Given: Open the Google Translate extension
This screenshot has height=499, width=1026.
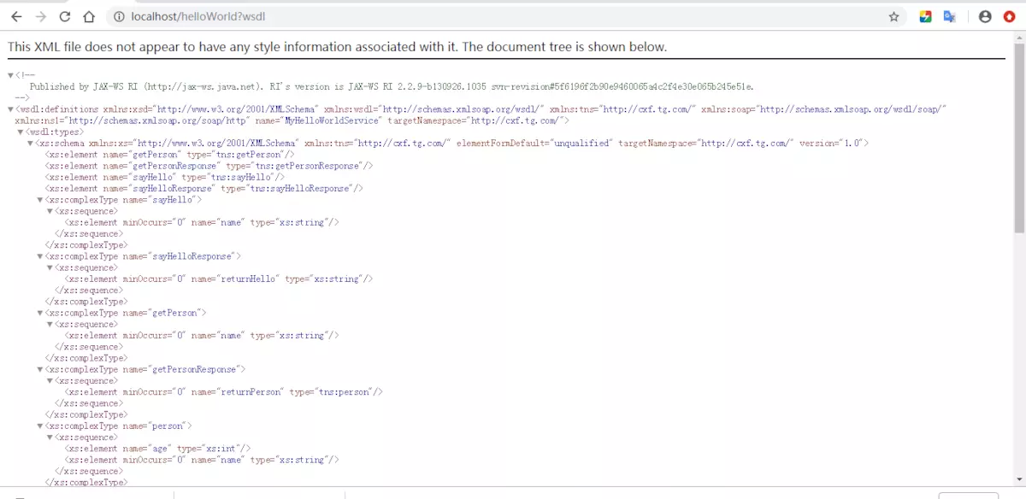Looking at the screenshot, I should click(949, 16).
